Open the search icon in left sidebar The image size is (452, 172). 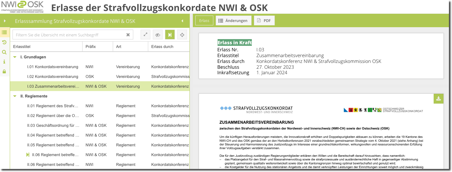click(x=4, y=52)
